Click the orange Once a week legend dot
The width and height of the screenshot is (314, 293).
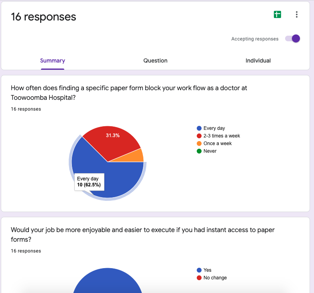click(199, 143)
